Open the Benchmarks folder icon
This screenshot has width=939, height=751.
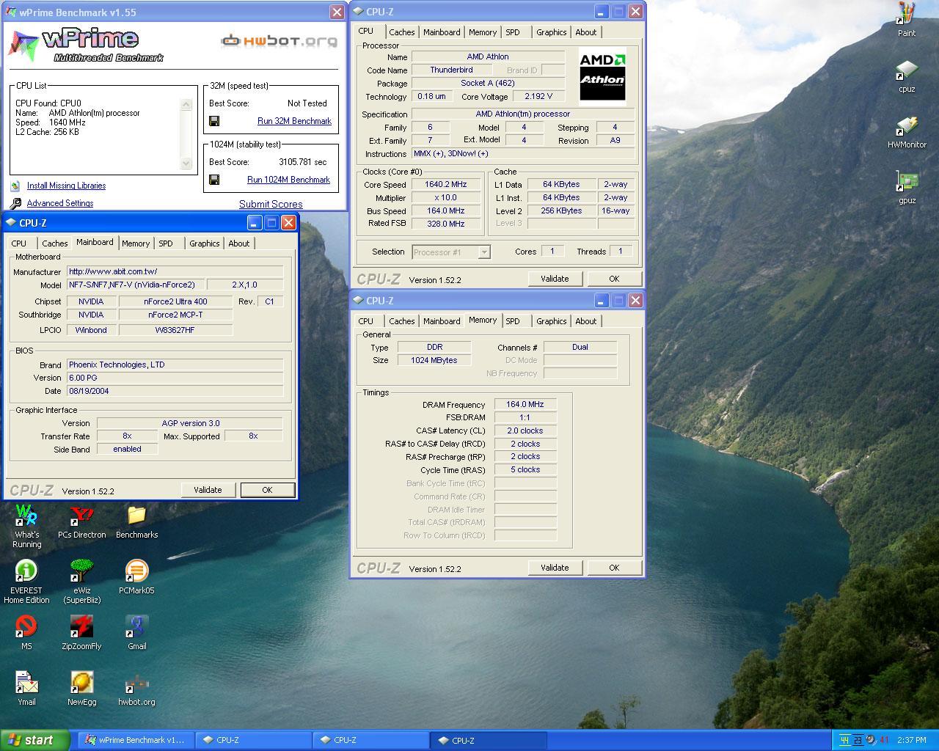pos(136,521)
